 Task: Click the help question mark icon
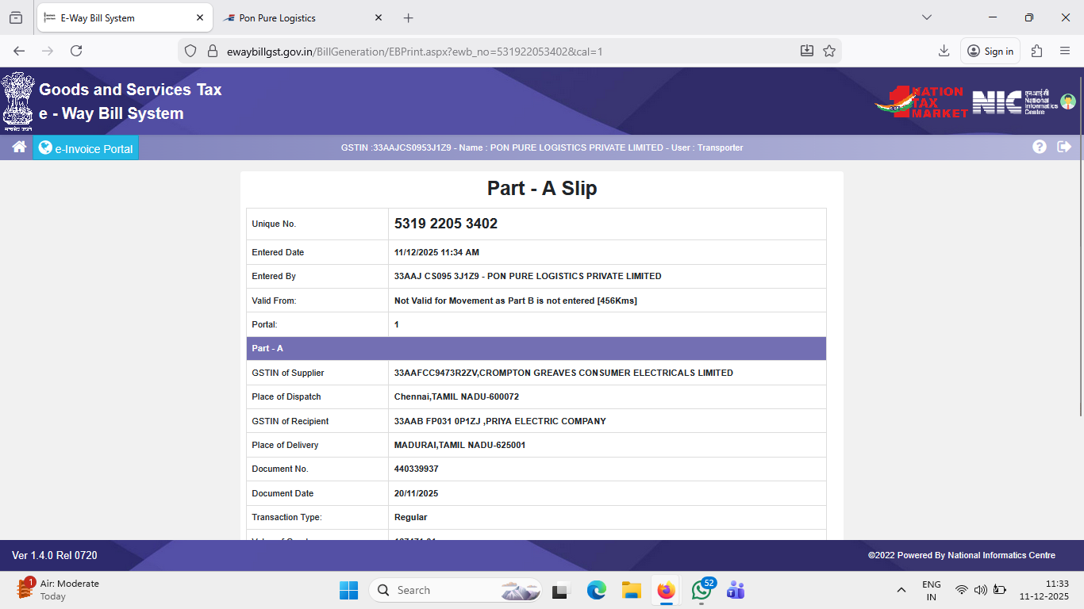pos(1040,147)
